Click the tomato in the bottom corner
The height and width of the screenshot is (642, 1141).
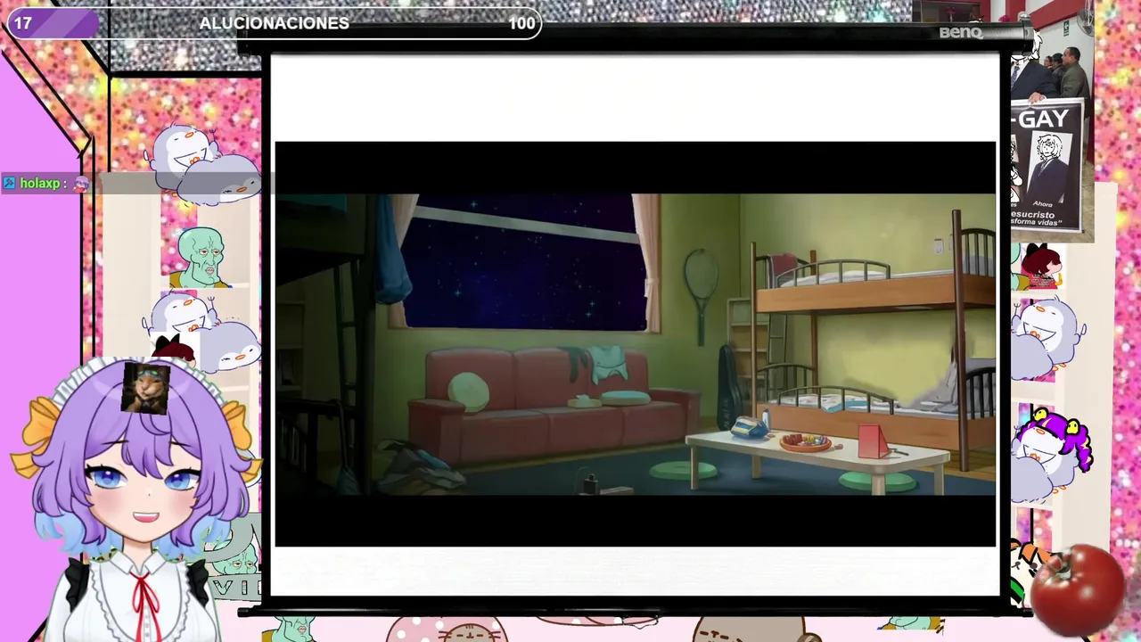tap(1078, 588)
